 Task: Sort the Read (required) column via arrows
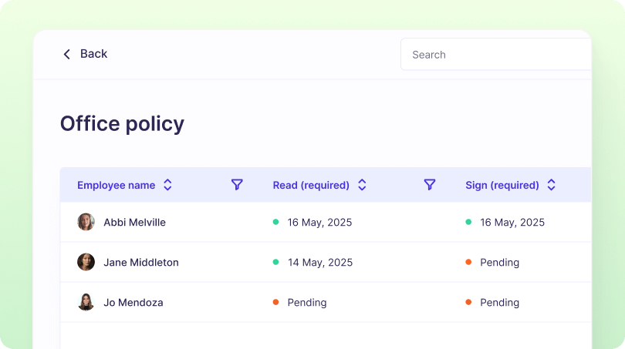click(x=362, y=185)
